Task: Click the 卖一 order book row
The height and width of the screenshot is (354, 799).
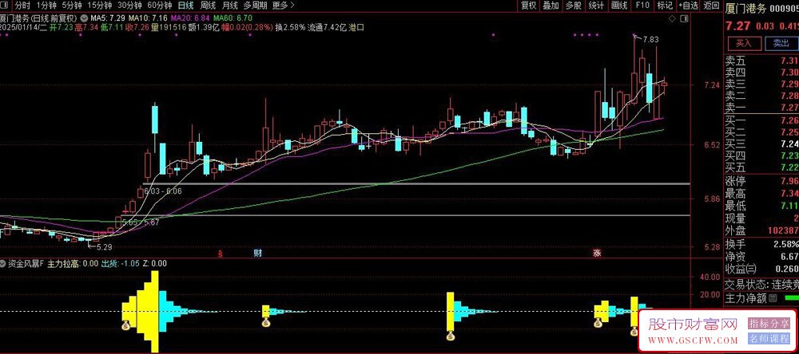Action: 761,108
